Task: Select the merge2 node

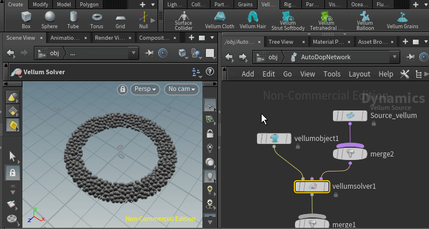Action: (x=350, y=154)
